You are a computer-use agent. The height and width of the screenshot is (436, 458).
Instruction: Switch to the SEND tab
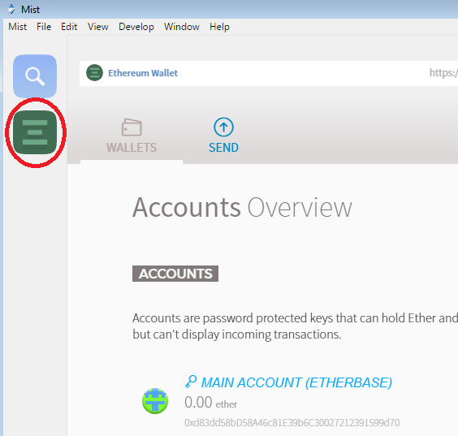(223, 136)
